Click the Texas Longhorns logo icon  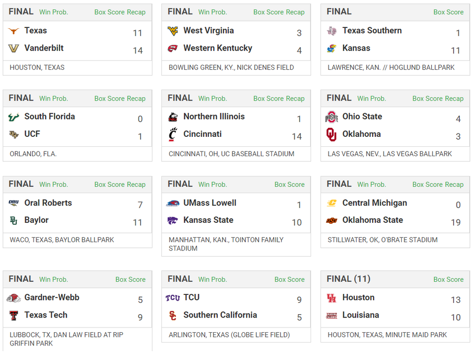[x=14, y=31]
